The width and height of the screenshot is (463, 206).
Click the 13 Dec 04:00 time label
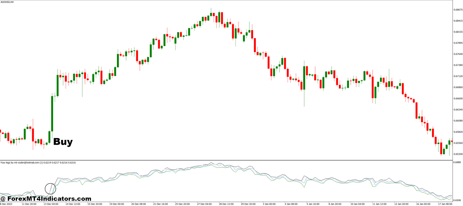[51, 204]
